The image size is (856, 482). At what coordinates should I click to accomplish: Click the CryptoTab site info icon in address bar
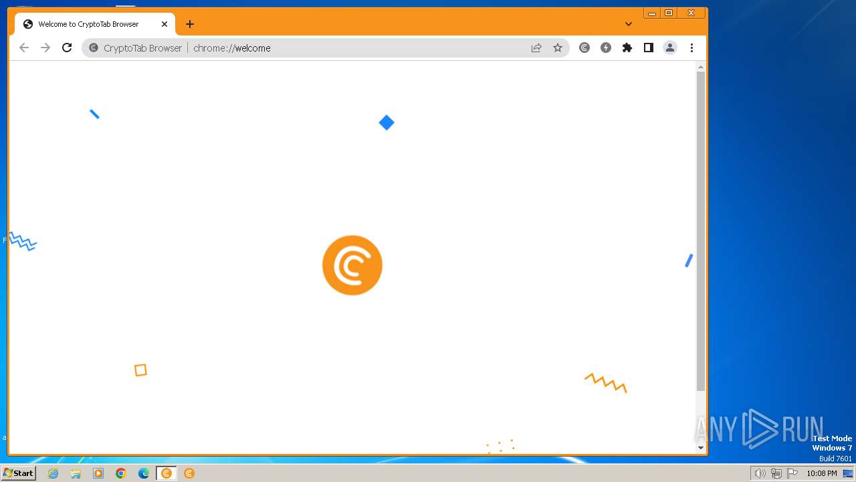[x=94, y=48]
